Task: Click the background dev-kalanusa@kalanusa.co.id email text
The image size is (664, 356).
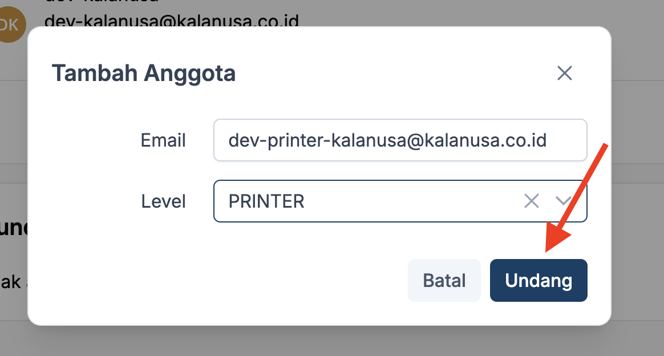Action: [x=171, y=22]
